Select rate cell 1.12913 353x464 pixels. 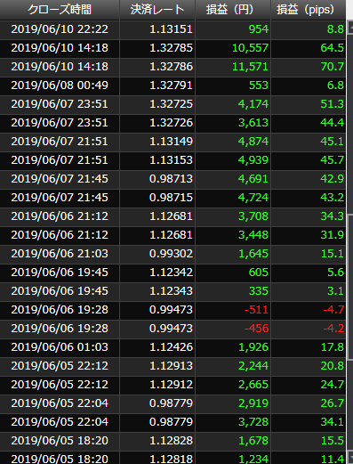click(x=157, y=366)
